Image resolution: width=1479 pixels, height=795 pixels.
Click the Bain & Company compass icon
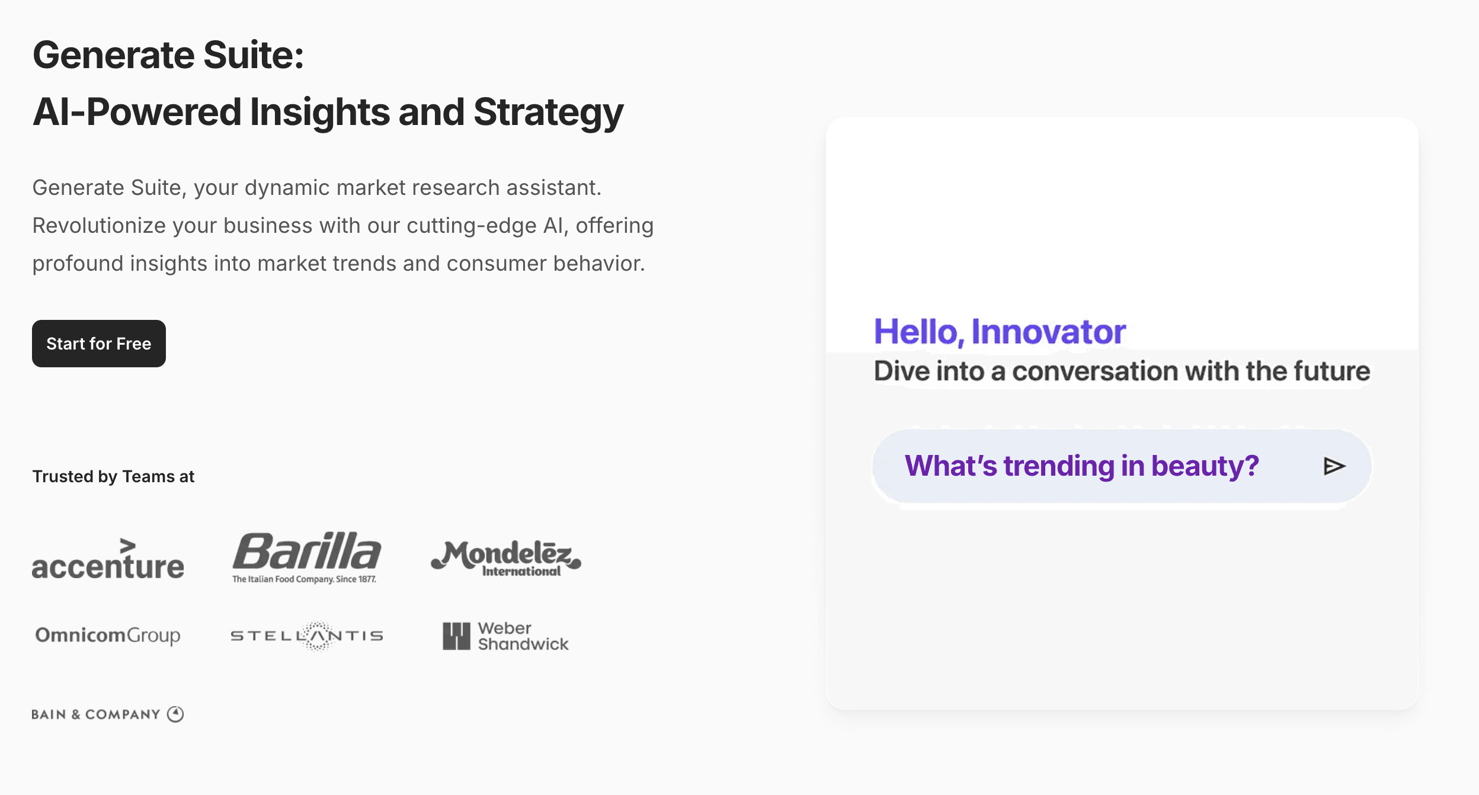pos(175,714)
